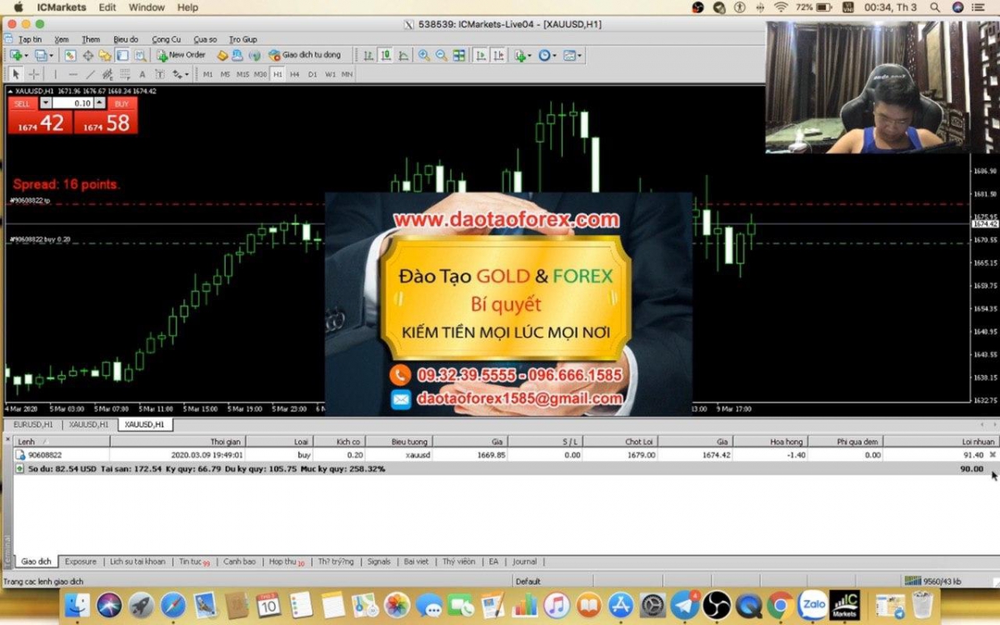Click the Chot Loi value 1679.00
The image size is (1000, 625).
pos(640,455)
